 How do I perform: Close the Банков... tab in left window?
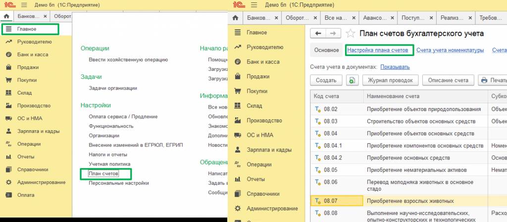(45, 16)
